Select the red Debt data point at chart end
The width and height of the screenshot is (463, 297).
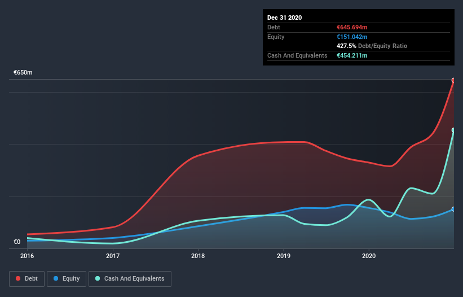coord(453,80)
